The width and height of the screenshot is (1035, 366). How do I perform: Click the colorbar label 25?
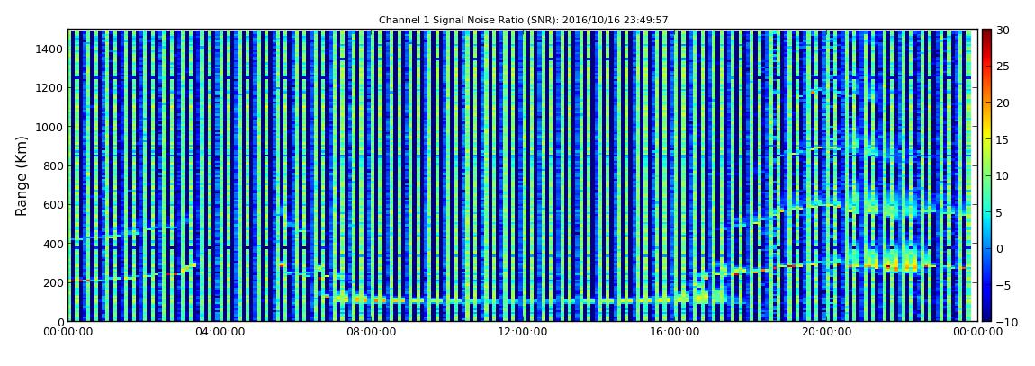1003,67
